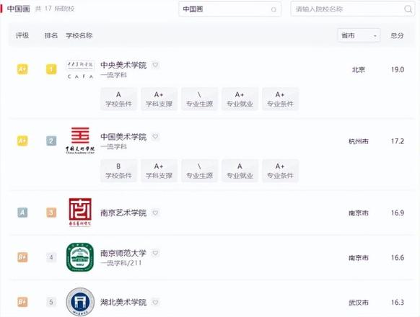
Task: Click 中央美术学院's 专业条件 A+ tile
Action: [x=281, y=99]
